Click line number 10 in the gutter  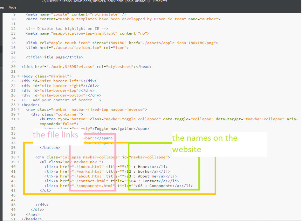tap(13, 19)
